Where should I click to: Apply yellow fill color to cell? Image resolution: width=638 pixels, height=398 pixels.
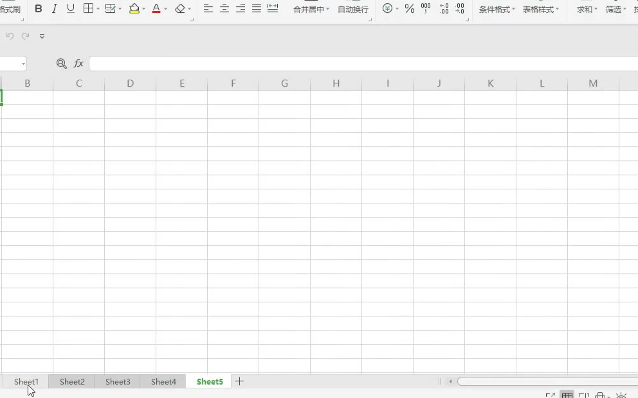click(x=134, y=9)
